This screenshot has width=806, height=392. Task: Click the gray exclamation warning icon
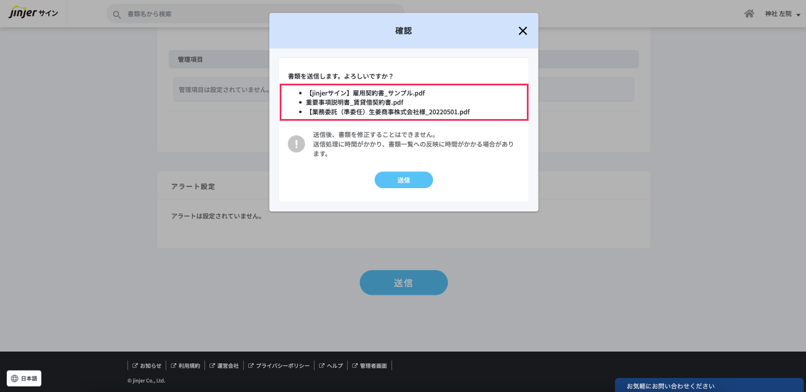[296, 144]
